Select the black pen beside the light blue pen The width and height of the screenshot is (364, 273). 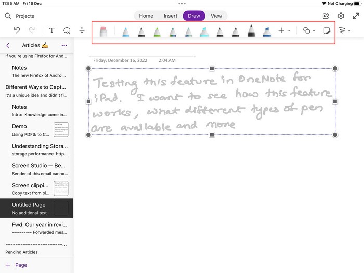pos(141,32)
